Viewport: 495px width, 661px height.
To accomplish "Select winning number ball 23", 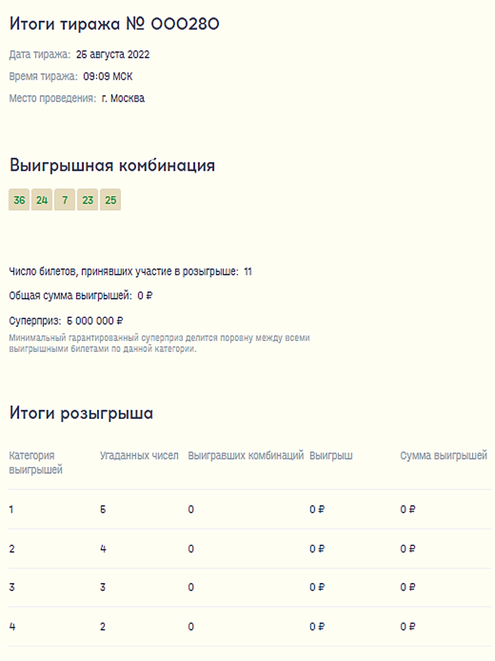I will (87, 200).
